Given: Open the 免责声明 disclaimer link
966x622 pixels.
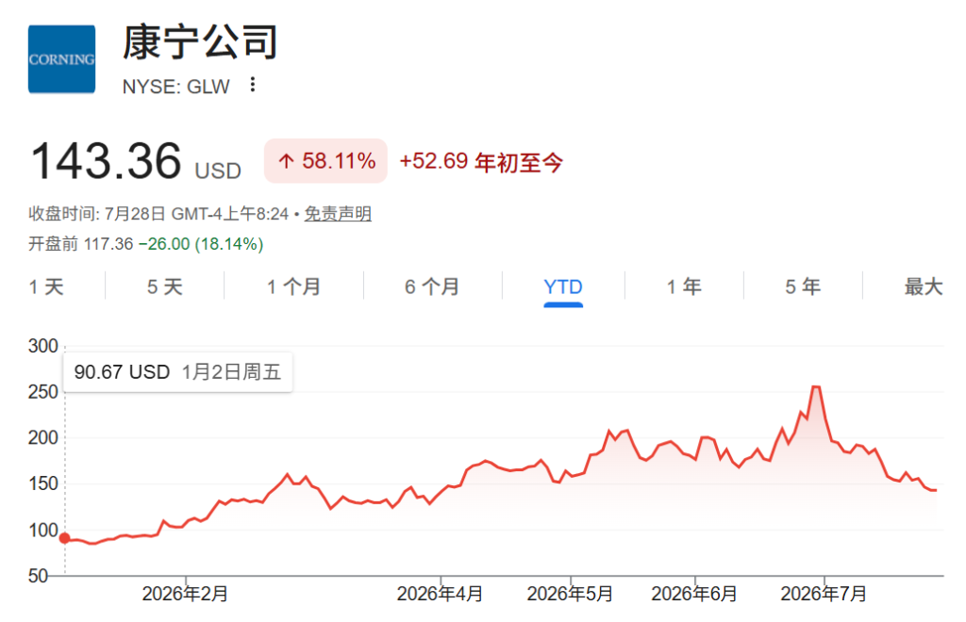Looking at the screenshot, I should pyautogui.click(x=338, y=214).
